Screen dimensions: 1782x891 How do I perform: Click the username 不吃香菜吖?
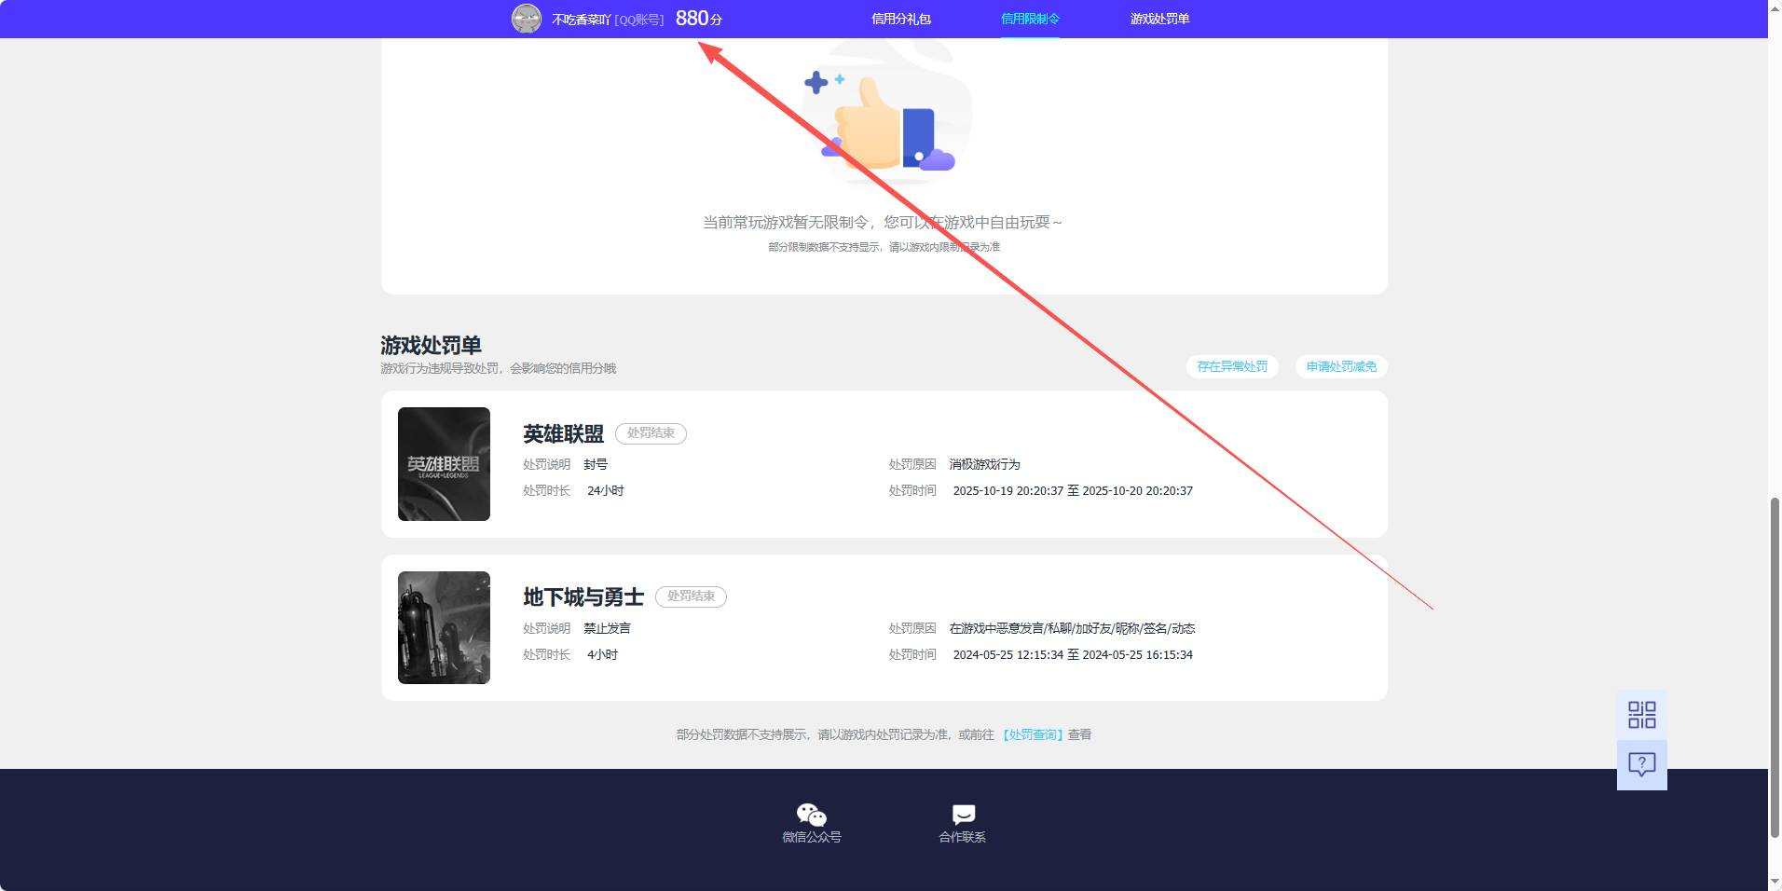[x=581, y=20]
